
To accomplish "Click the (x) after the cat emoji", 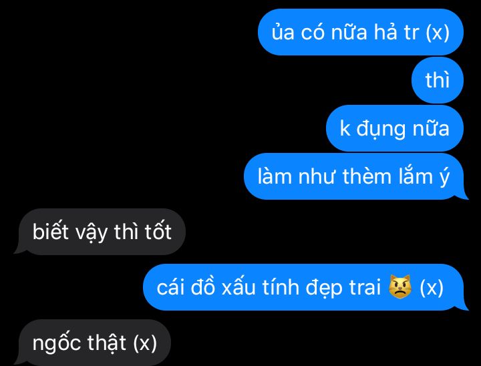I will (x=432, y=287).
